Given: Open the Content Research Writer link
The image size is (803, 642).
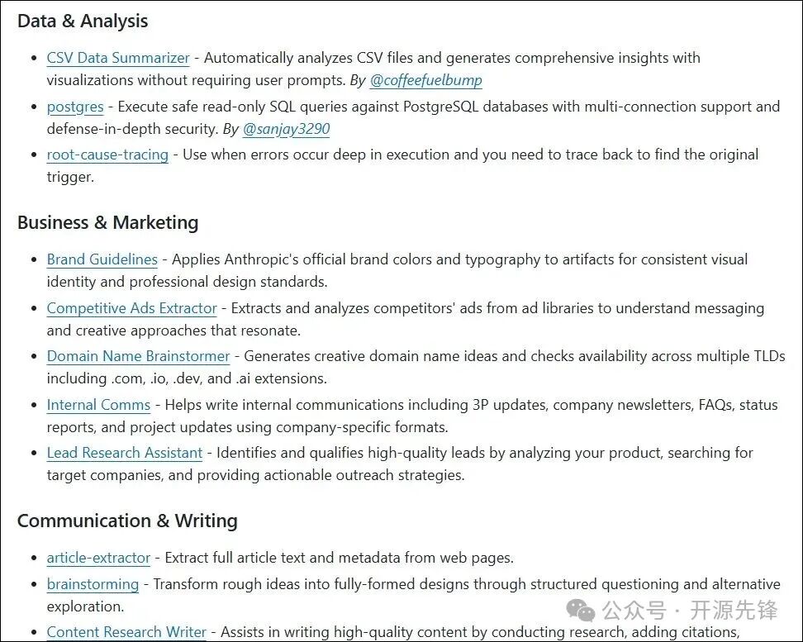Looking at the screenshot, I should pos(126,632).
